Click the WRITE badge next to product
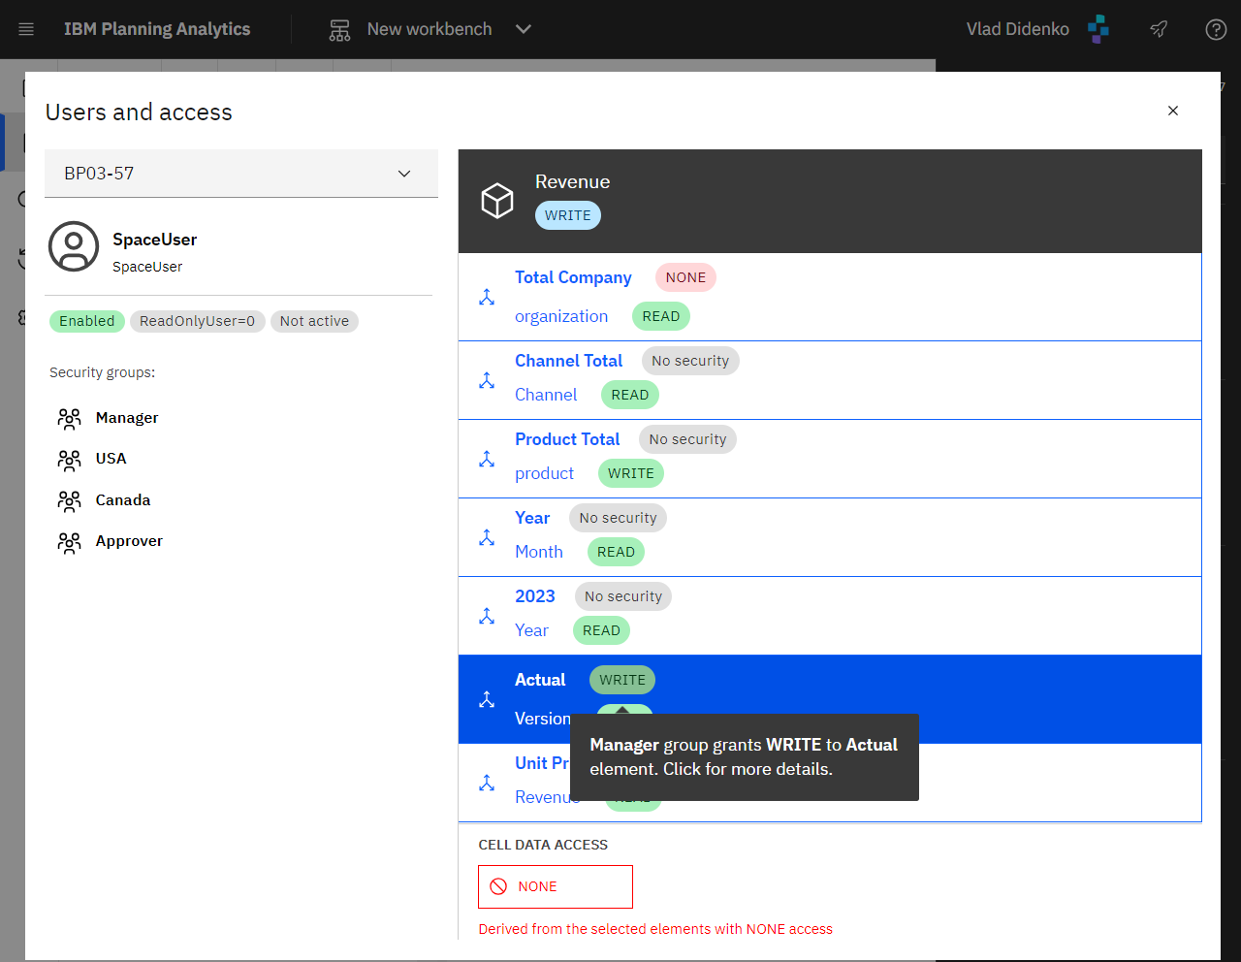This screenshot has height=962, width=1241. coord(631,473)
